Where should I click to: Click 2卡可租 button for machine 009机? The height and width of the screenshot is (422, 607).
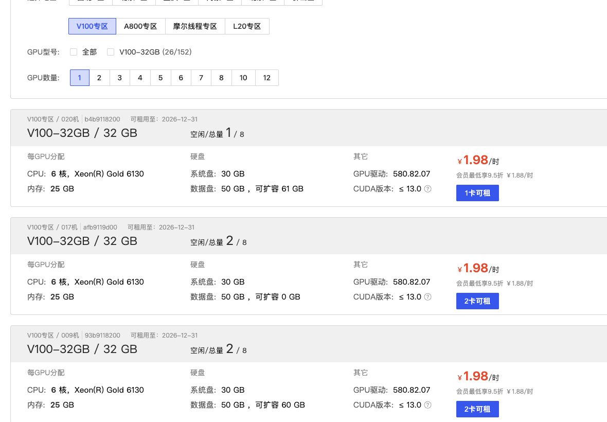click(x=477, y=409)
